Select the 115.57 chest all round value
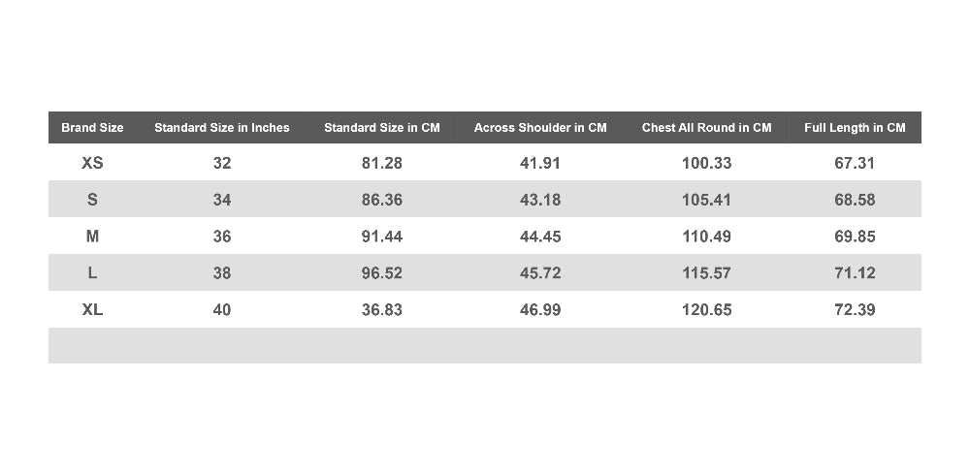Screen dimensions: 970x475 coord(706,272)
